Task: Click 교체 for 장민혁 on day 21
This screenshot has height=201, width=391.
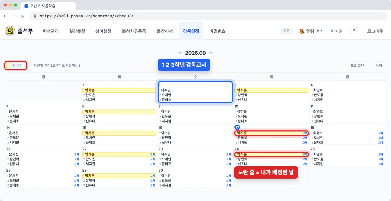Action: (x=76, y=159)
